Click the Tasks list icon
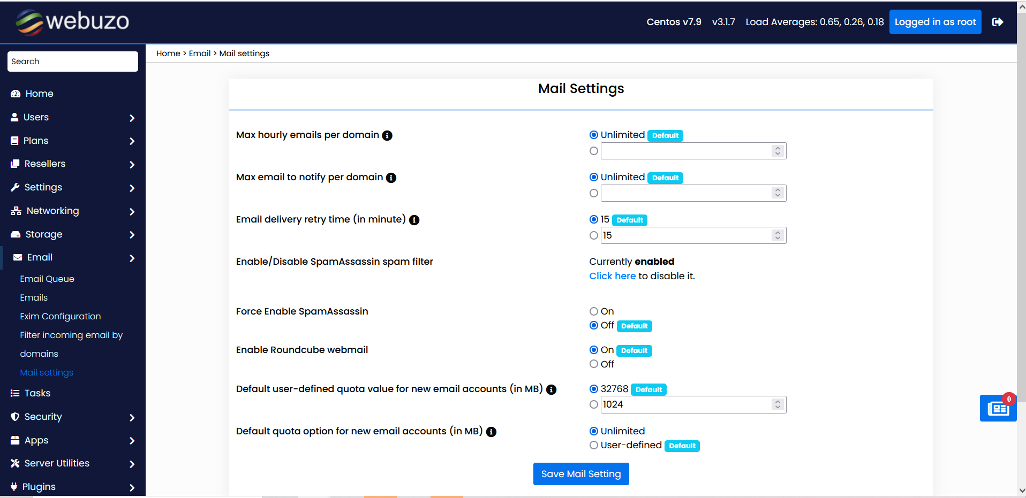 point(15,393)
